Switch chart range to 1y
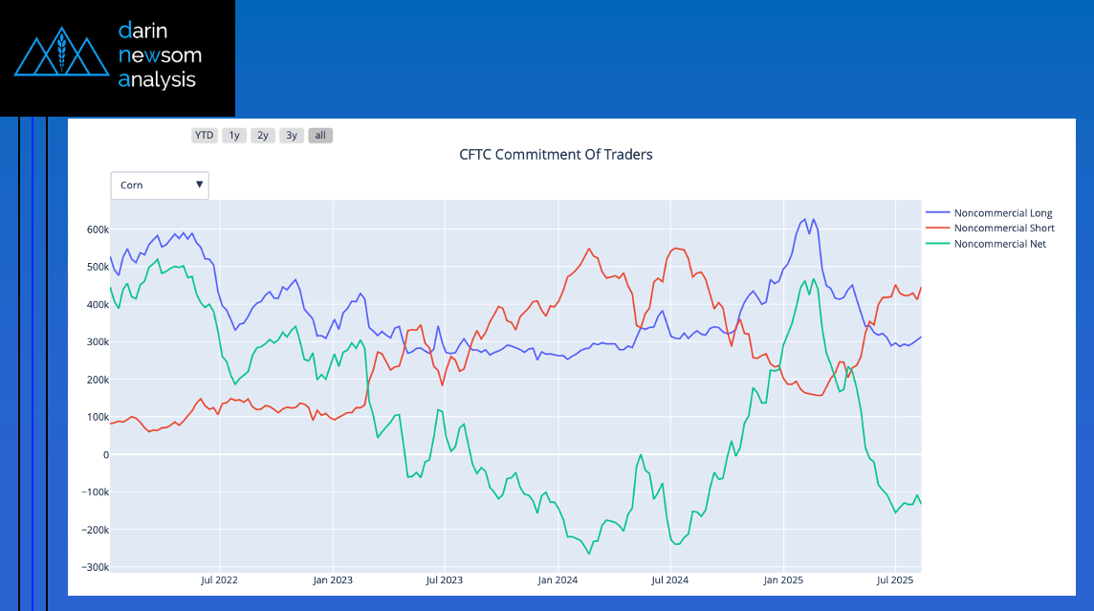 pyautogui.click(x=234, y=136)
